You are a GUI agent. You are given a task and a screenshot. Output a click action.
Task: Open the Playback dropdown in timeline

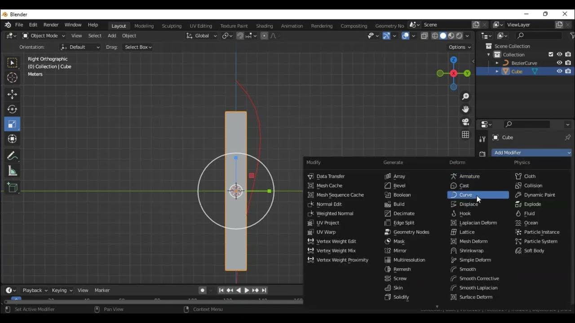tap(35, 290)
